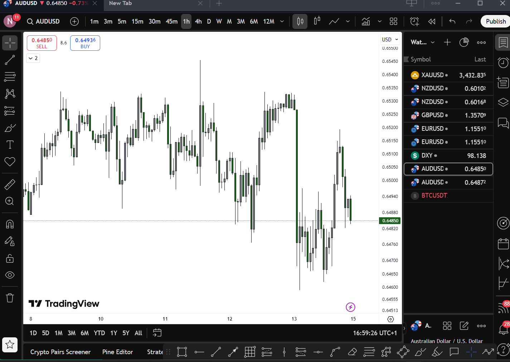Open the USD currency dropdown on price axis
Image resolution: width=510 pixels, height=362 pixels.
tap(390, 39)
